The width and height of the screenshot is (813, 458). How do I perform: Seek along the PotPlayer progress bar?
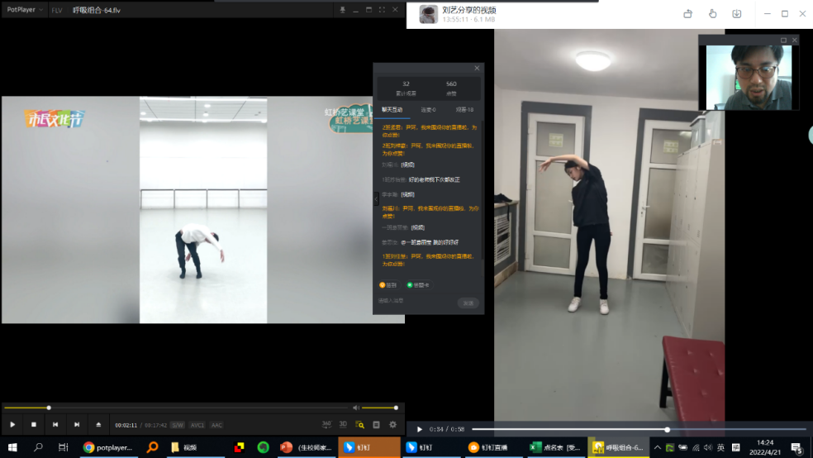175,408
